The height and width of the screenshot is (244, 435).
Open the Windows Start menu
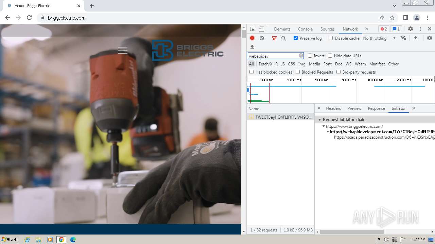(x=9, y=240)
